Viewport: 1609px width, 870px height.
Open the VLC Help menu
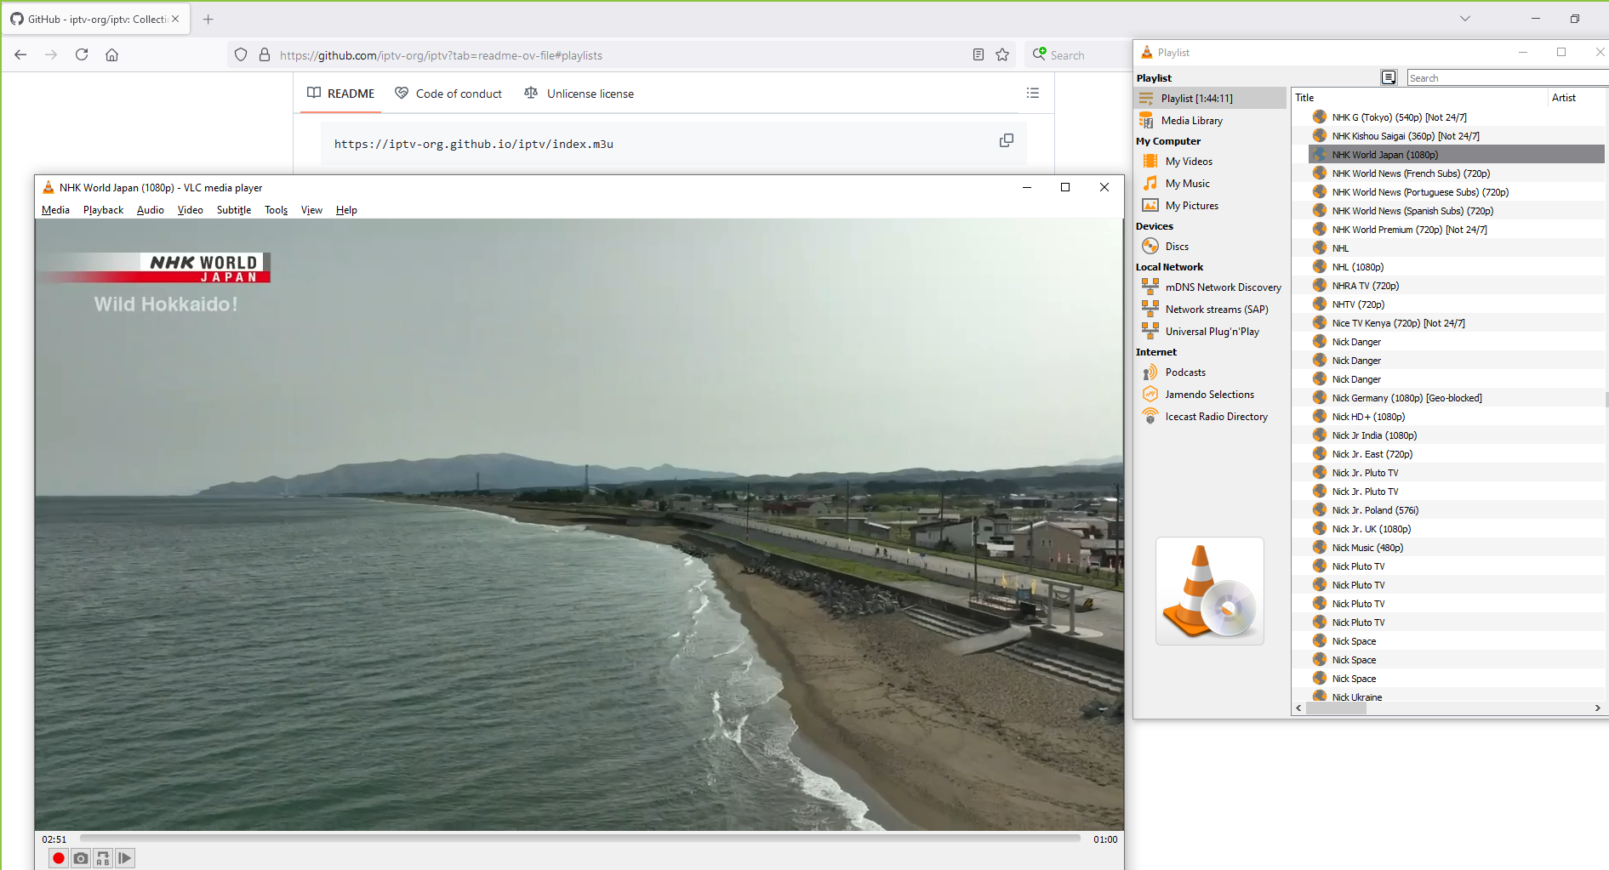[x=346, y=210]
